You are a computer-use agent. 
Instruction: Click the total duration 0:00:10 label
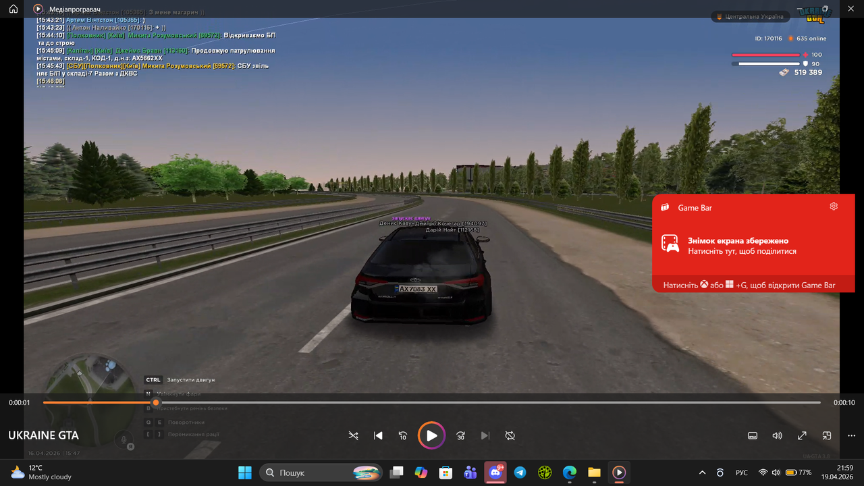click(844, 402)
